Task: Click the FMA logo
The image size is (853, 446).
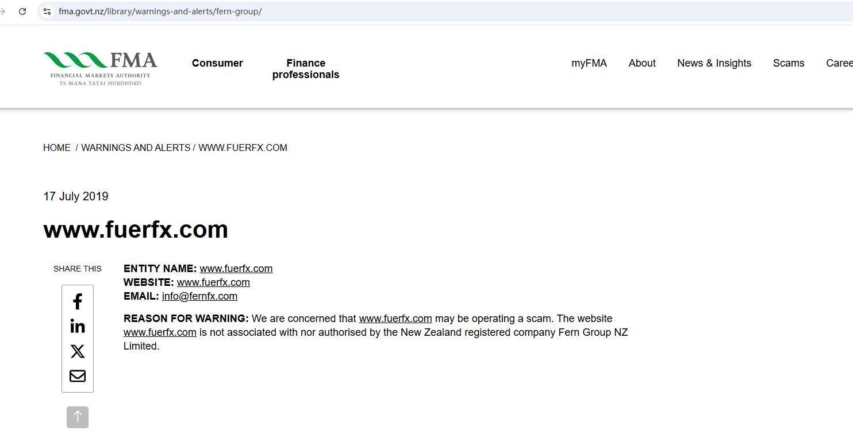Action: pyautogui.click(x=100, y=68)
